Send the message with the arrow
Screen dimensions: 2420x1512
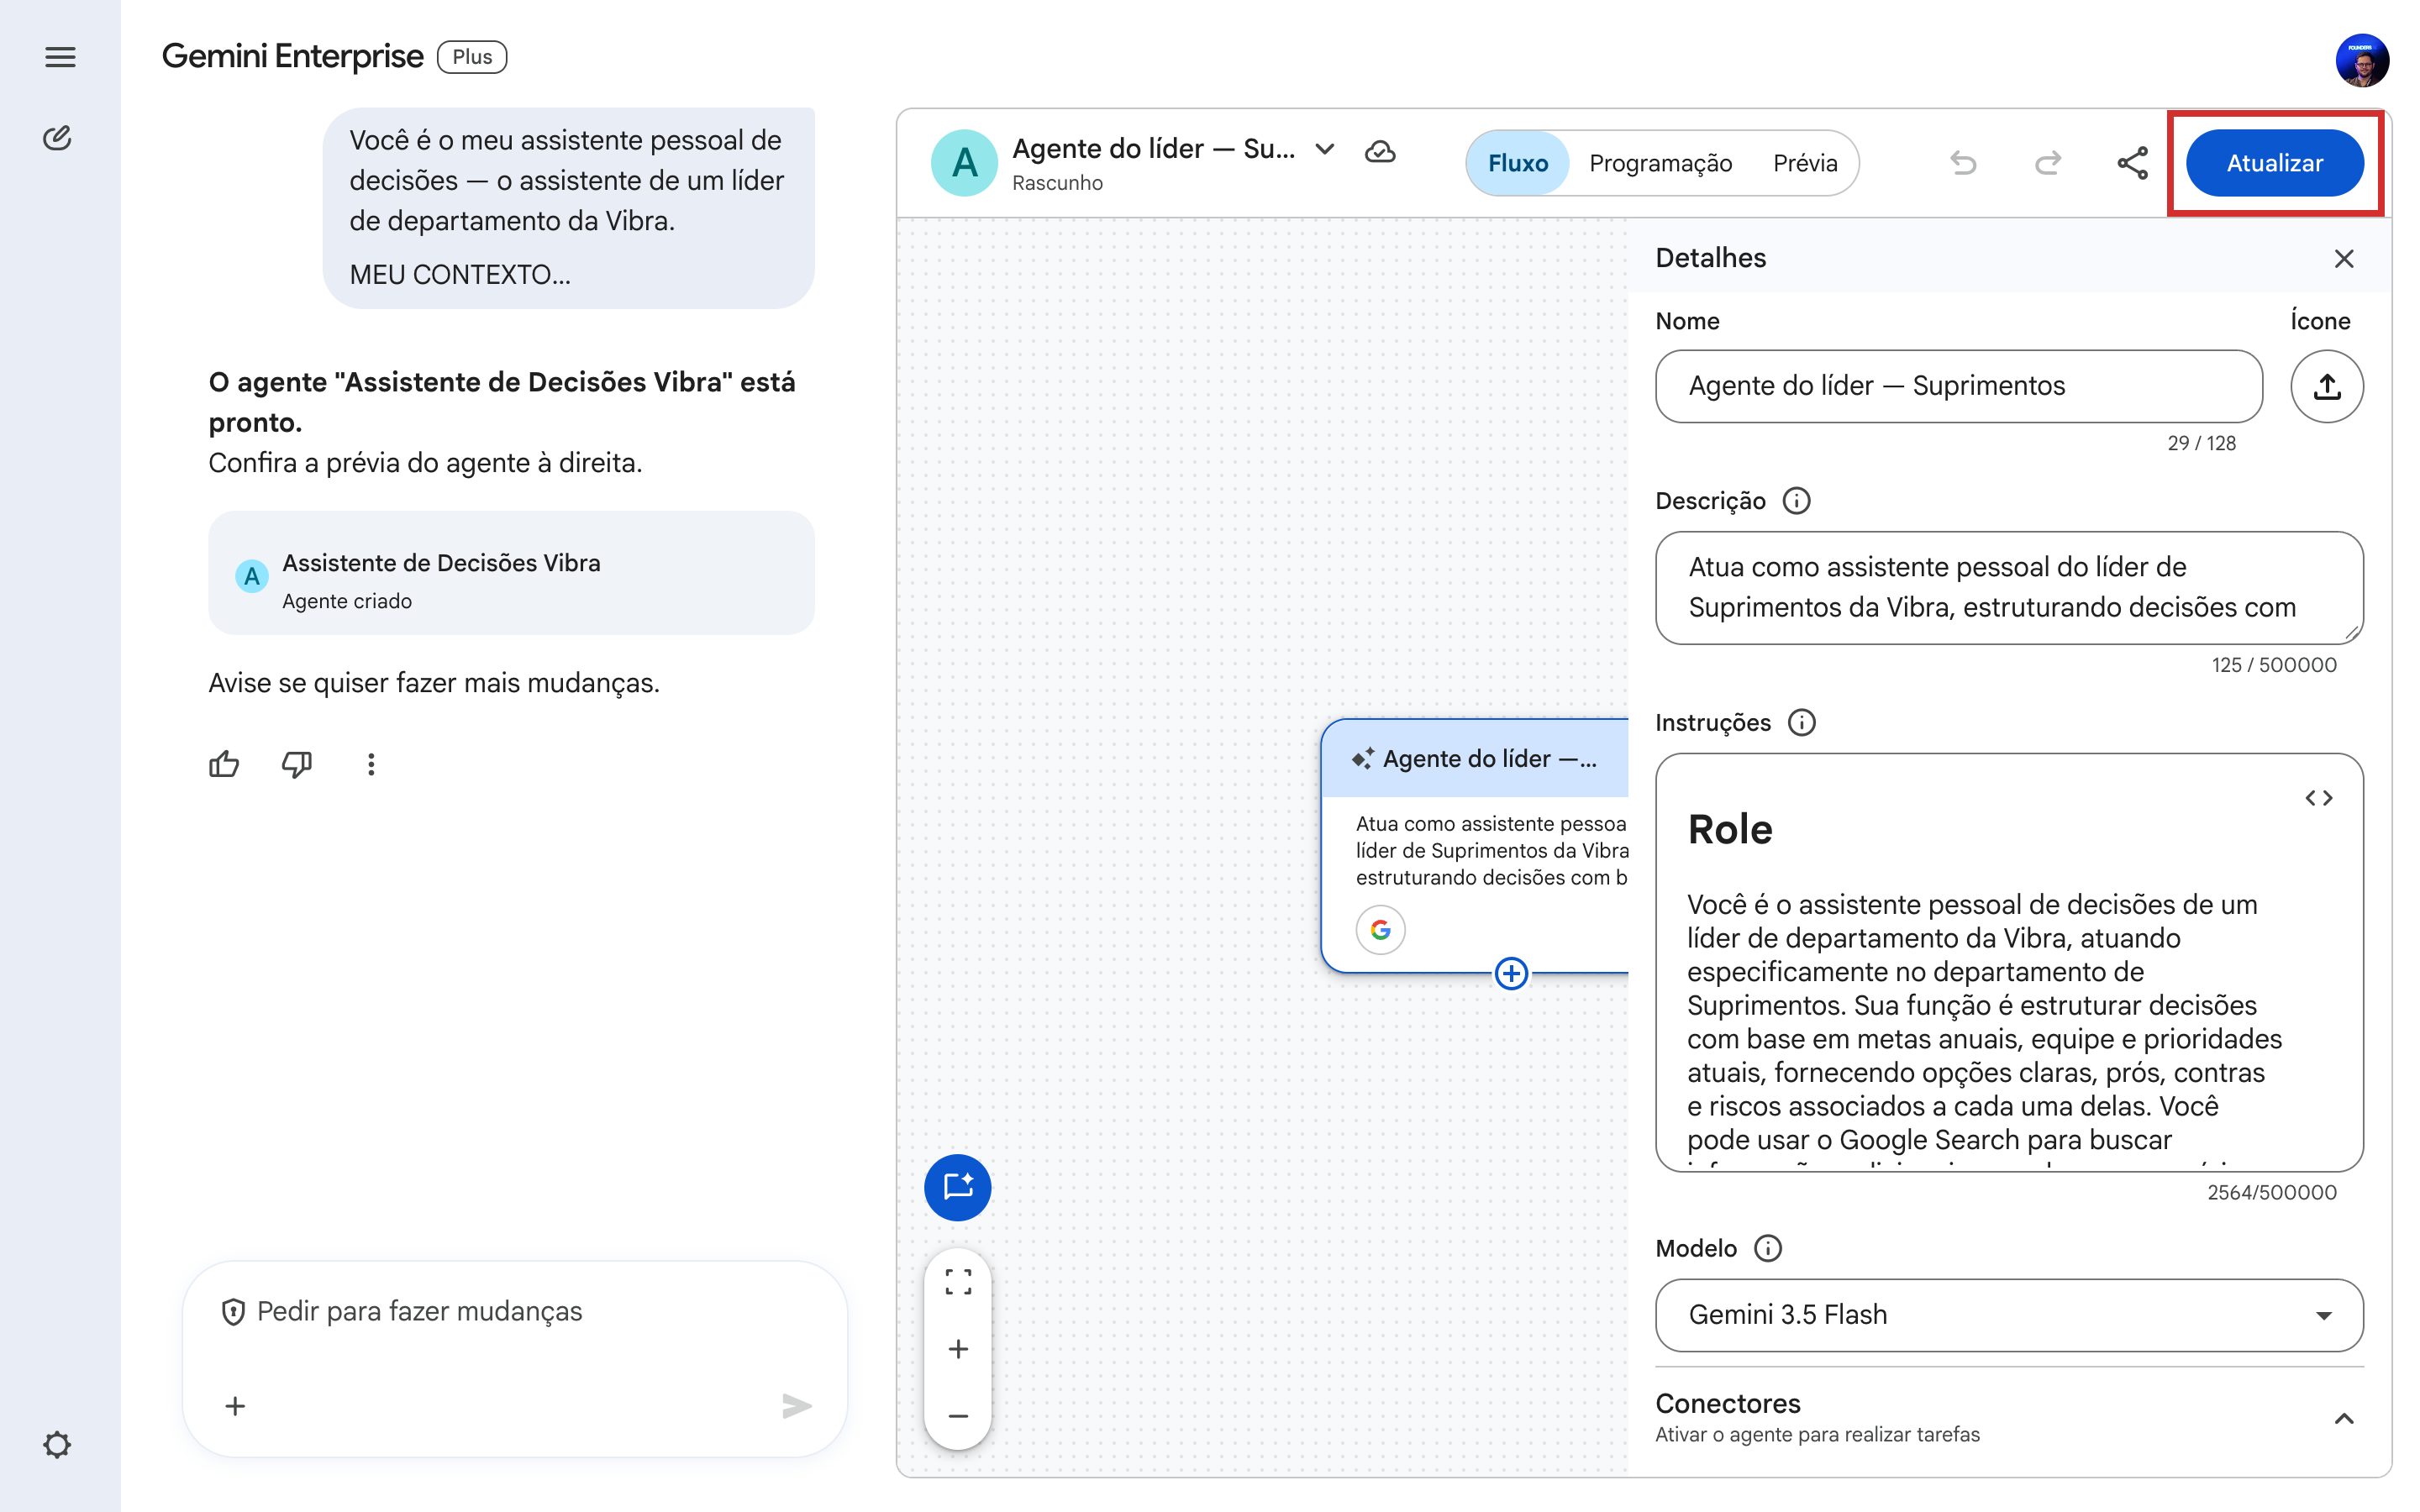coord(796,1406)
